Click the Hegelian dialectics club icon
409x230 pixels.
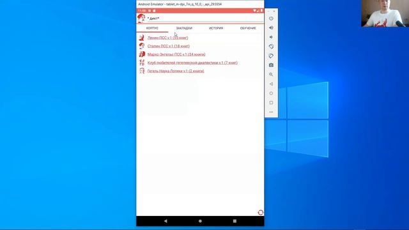[x=142, y=63]
